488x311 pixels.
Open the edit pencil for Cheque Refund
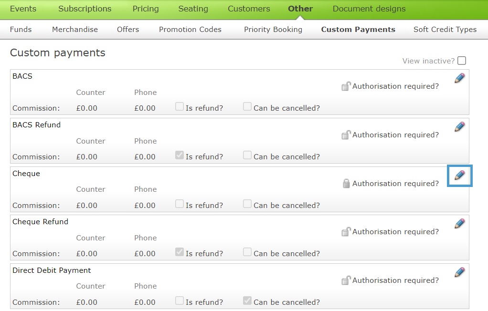tap(459, 223)
